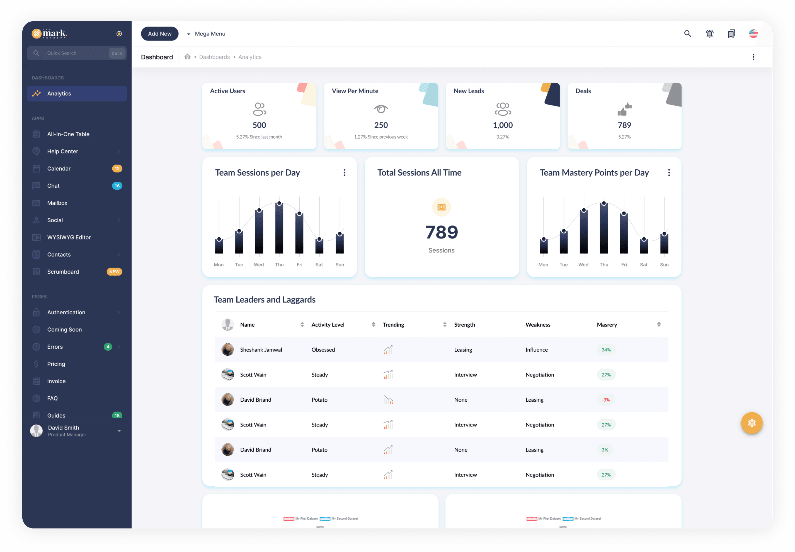Toggle the sidebar collapse radio button
The height and width of the screenshot is (552, 795).
[x=119, y=33]
